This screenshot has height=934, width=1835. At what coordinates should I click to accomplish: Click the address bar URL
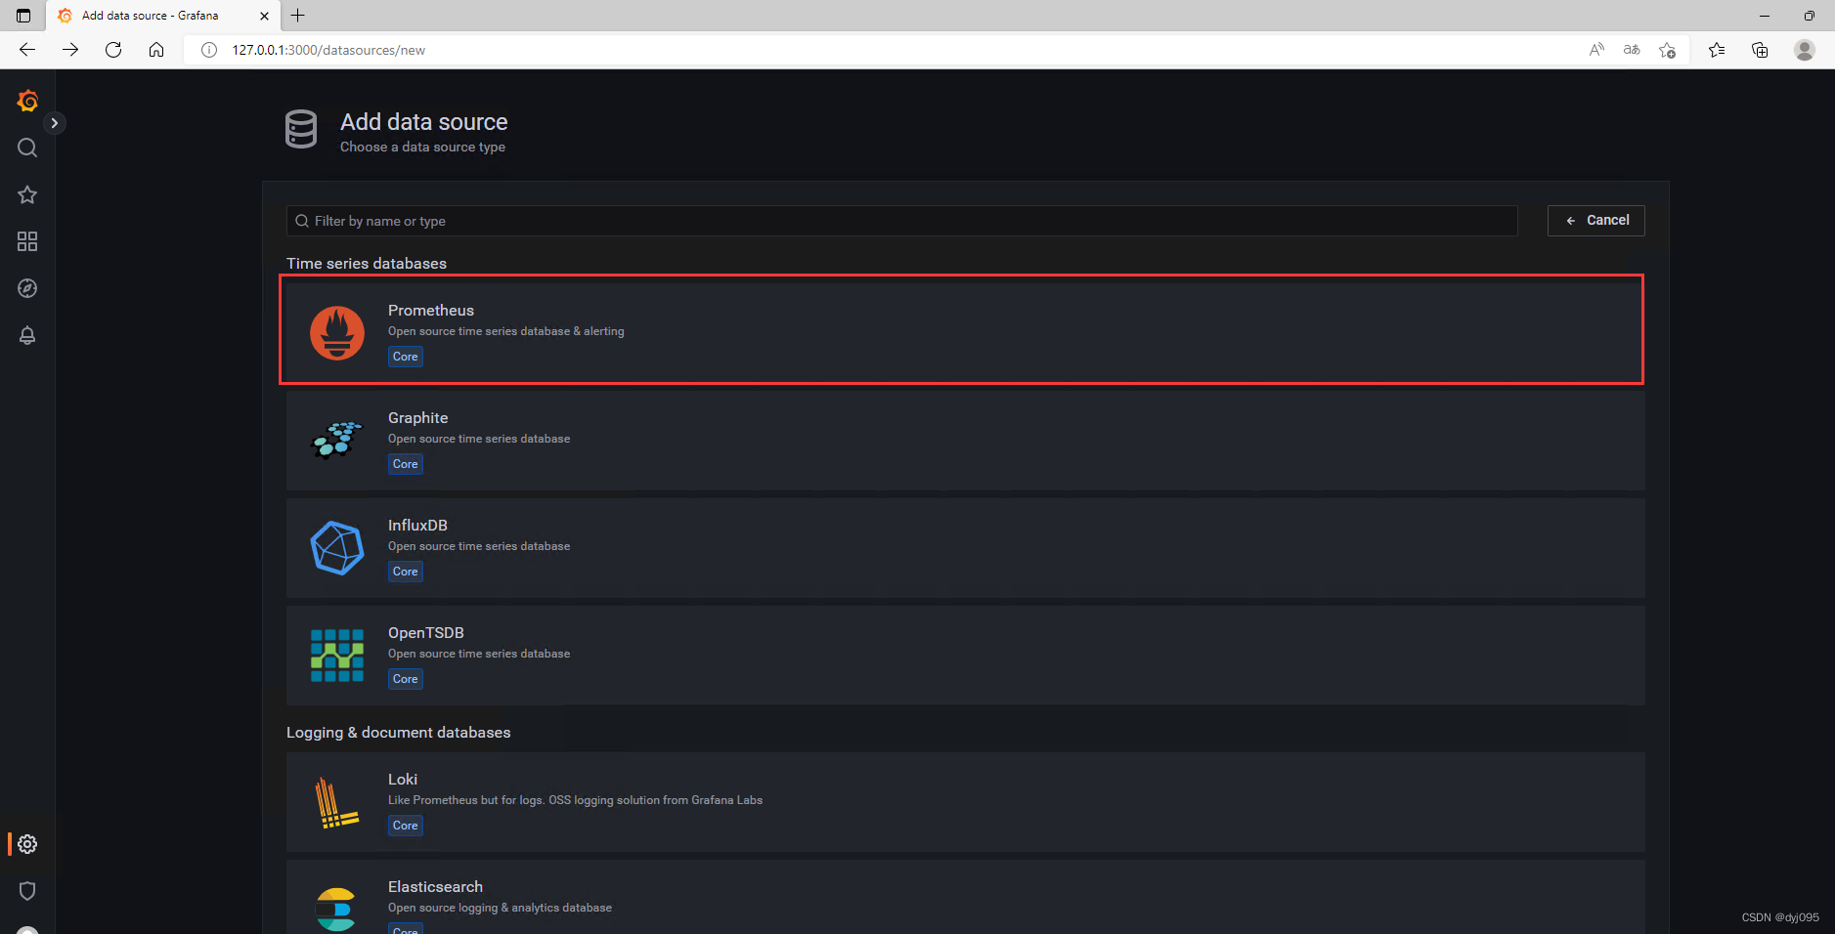328,50
